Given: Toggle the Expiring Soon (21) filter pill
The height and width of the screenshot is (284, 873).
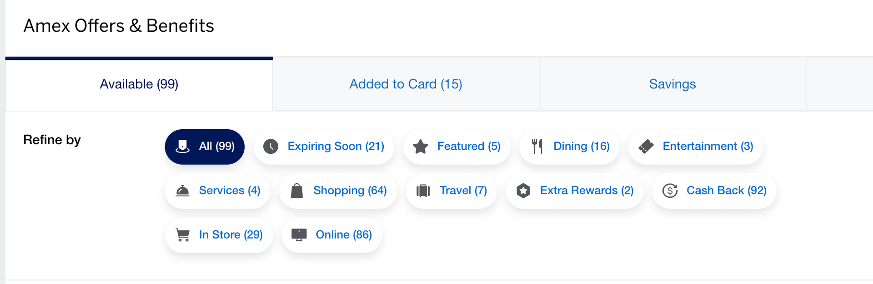Looking at the screenshot, I should [x=324, y=146].
